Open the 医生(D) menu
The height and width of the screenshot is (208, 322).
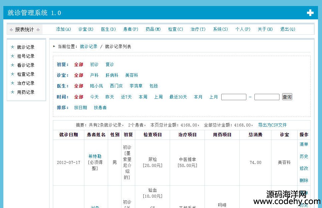click(x=108, y=29)
